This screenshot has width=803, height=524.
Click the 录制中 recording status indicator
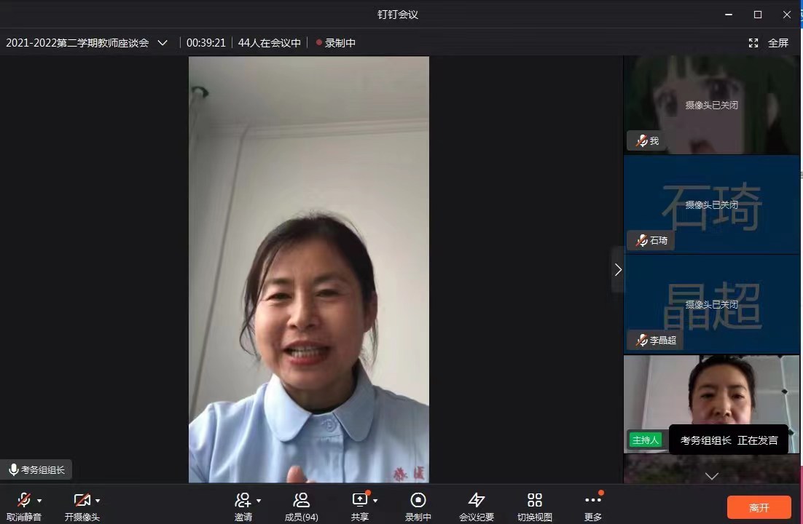[x=336, y=43]
